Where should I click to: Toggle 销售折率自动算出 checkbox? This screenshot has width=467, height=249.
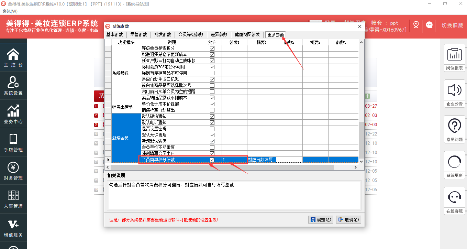pos(212,110)
